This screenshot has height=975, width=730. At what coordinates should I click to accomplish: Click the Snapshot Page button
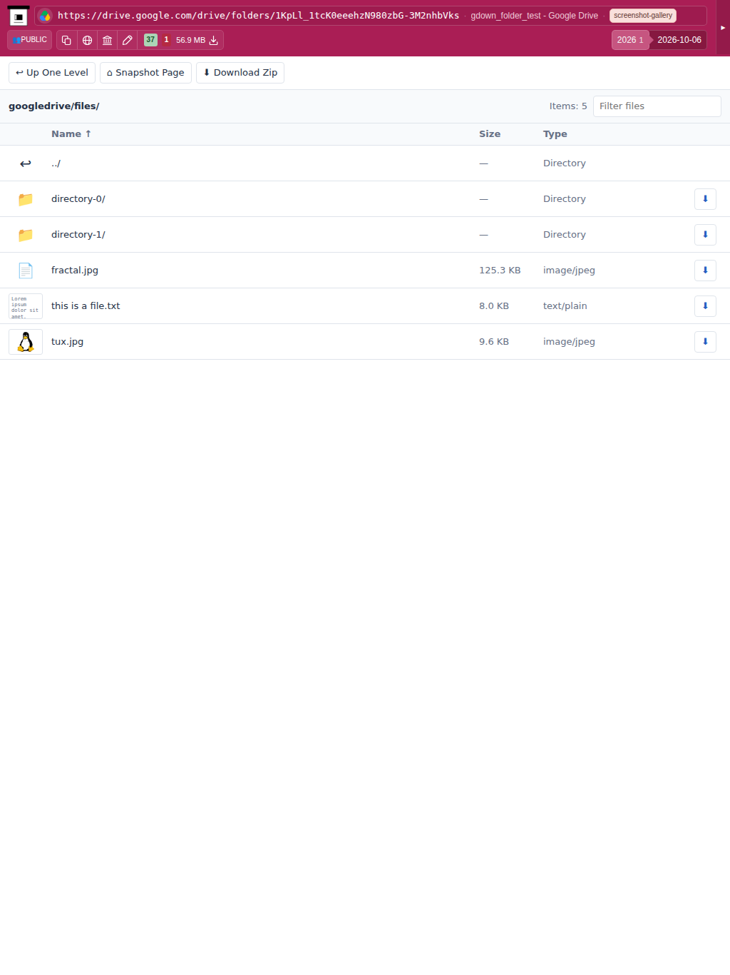[145, 73]
